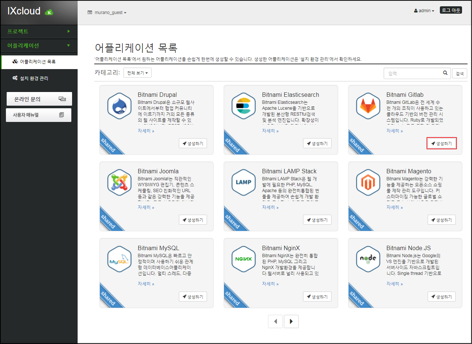Click the 로그 아웃 button
Screen dimensions: 472x344
click(x=451, y=10)
